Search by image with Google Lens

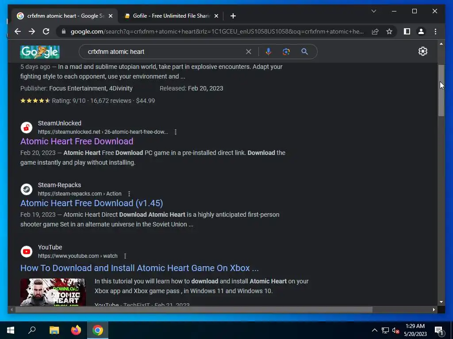(x=286, y=52)
